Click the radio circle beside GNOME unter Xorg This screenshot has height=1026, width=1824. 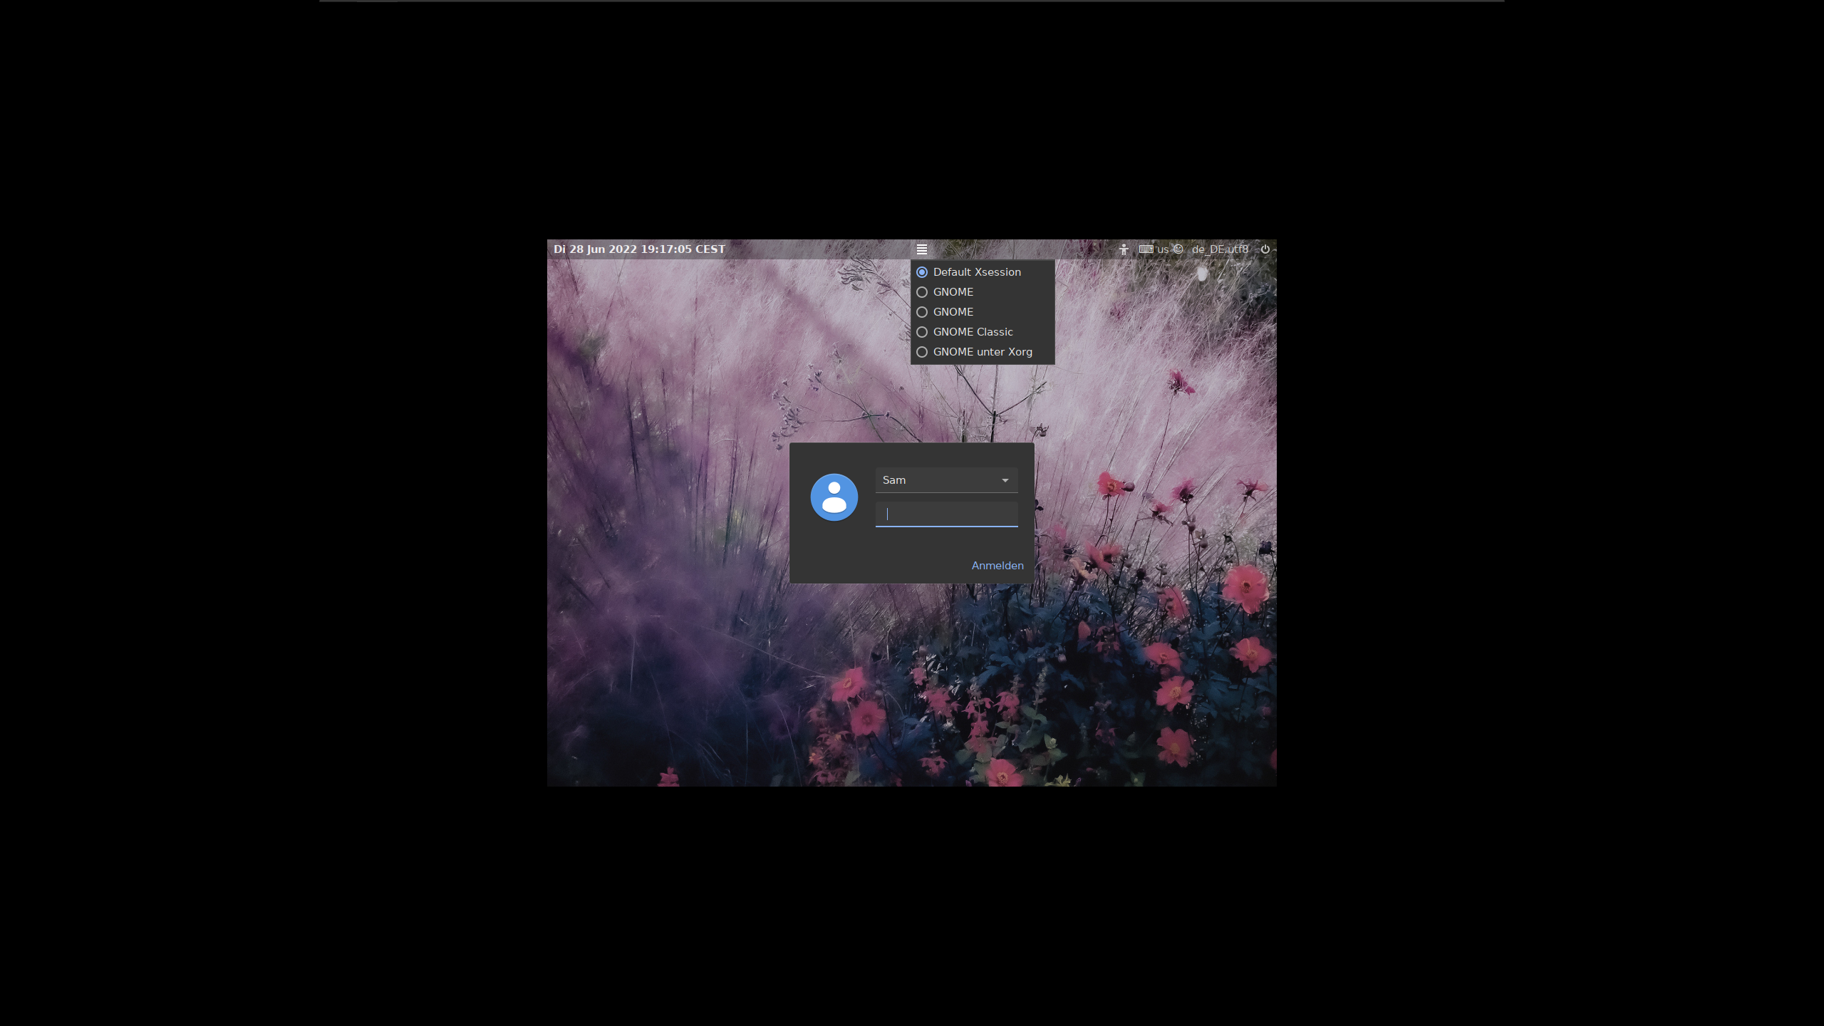pos(922,352)
